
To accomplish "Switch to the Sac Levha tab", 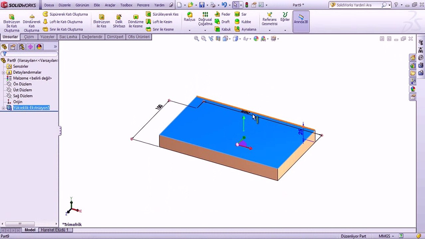I will click(68, 37).
